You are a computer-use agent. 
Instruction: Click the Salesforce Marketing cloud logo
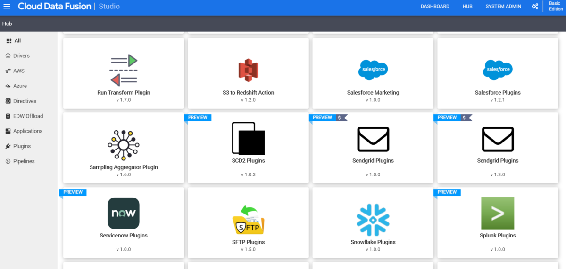coord(373,70)
